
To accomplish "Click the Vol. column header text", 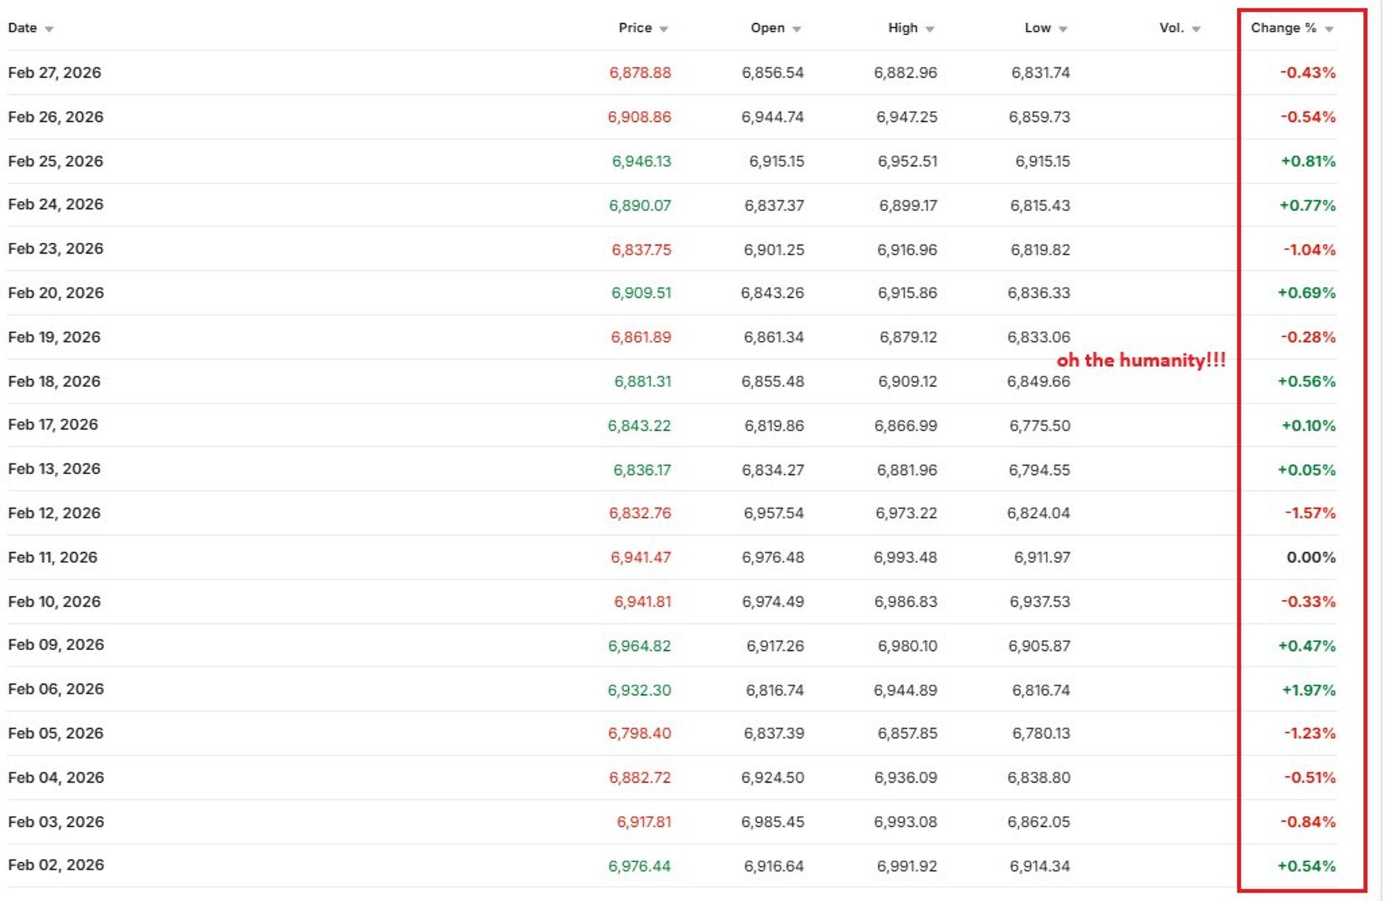I will tap(1171, 28).
